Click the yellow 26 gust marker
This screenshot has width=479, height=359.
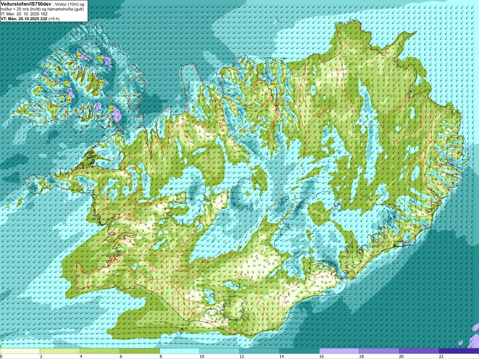pos(101,82)
